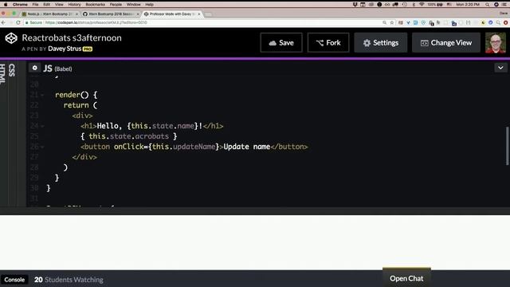510x287 pixels.
Task: Click the editor vertical scrollbar thumb
Action: tap(507, 146)
